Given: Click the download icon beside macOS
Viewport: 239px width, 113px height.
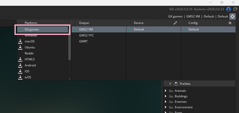Looking at the screenshot, I should tap(20, 41).
